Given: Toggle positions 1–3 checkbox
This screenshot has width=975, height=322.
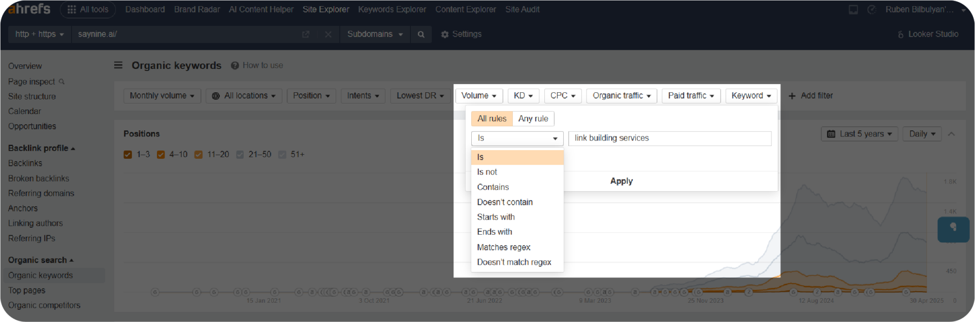Looking at the screenshot, I should click(x=127, y=155).
